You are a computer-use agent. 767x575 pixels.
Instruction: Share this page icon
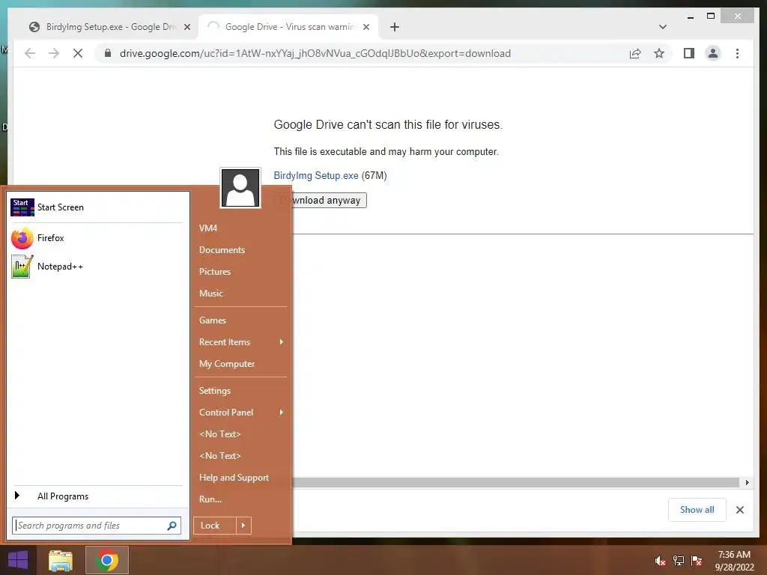pos(635,53)
